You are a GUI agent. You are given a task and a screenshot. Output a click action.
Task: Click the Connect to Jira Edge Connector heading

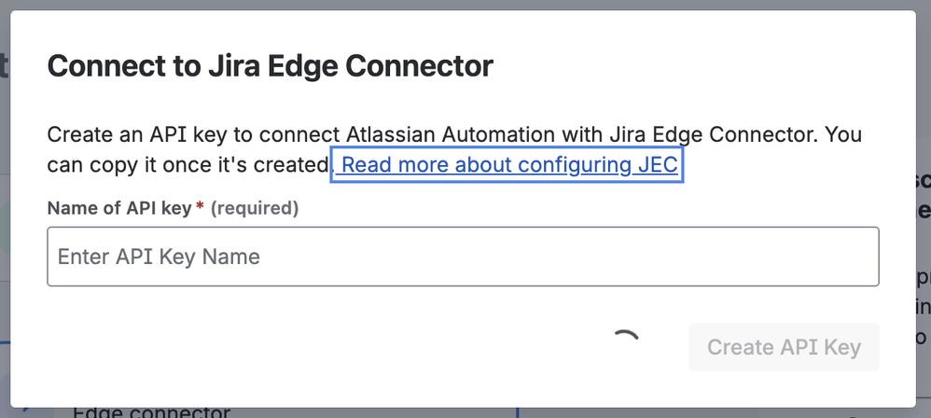point(270,66)
